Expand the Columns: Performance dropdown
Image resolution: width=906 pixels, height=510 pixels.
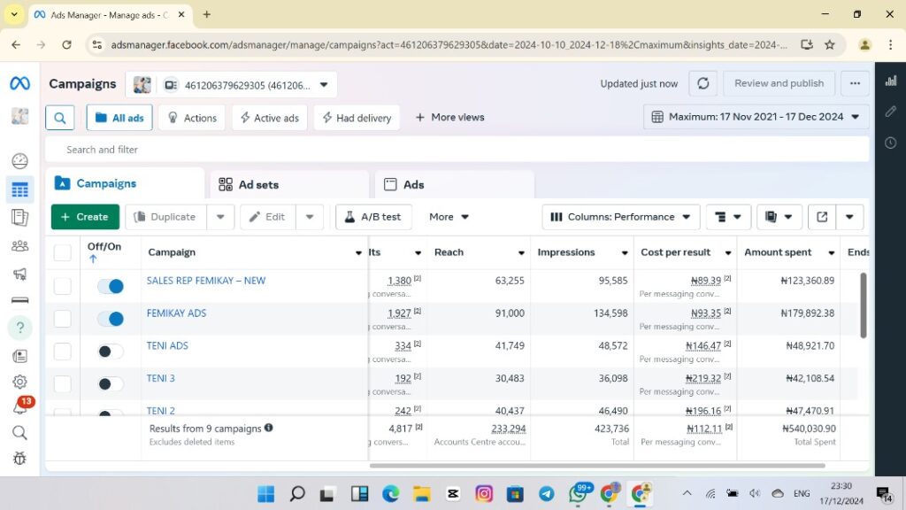[x=620, y=217]
